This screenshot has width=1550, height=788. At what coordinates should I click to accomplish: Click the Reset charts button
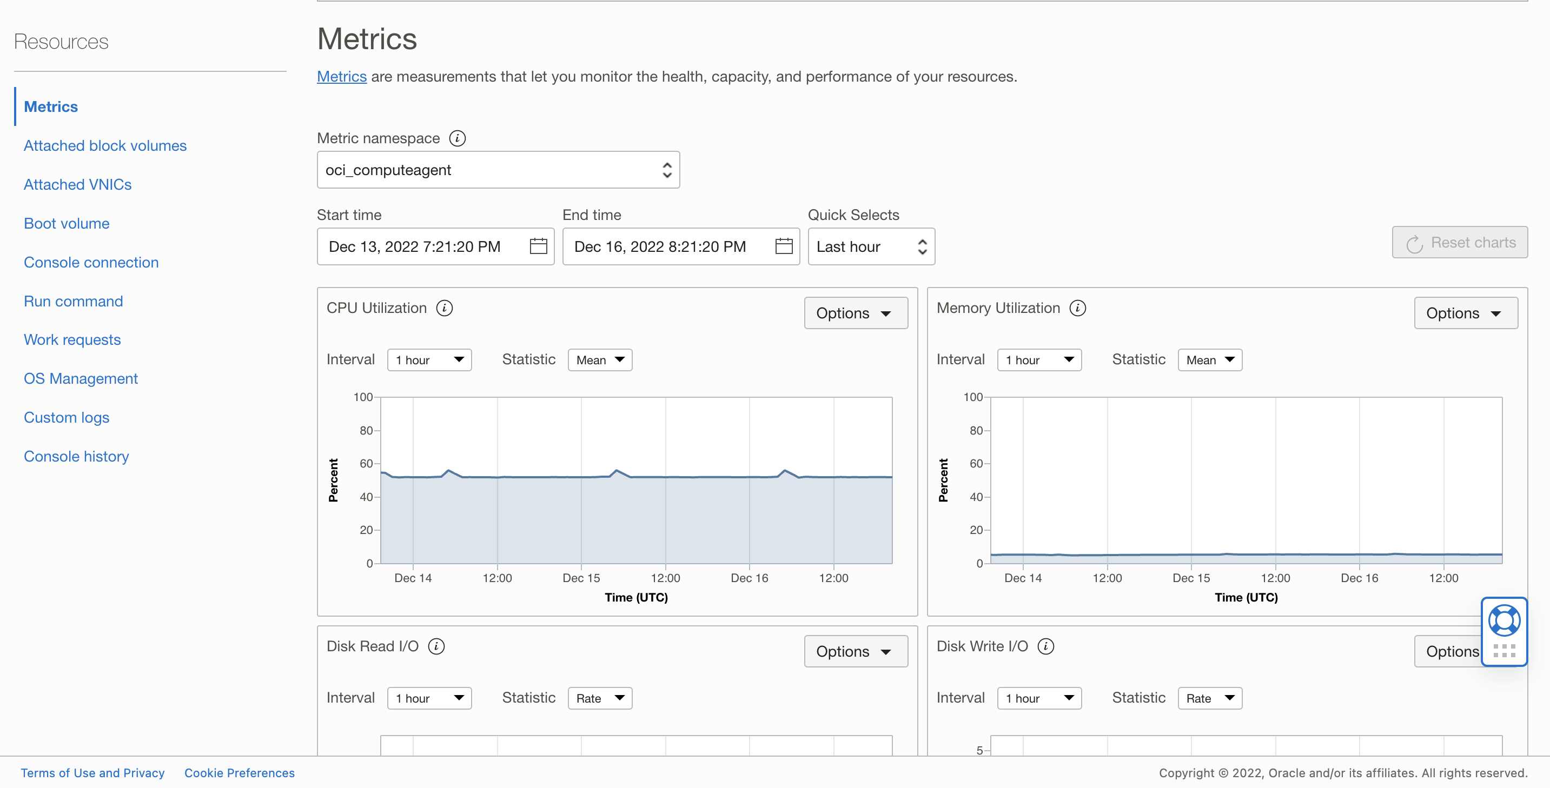click(1459, 243)
